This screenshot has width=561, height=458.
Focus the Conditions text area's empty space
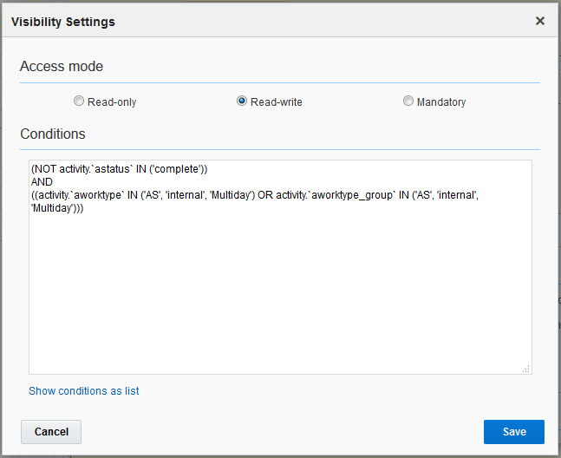(279, 295)
